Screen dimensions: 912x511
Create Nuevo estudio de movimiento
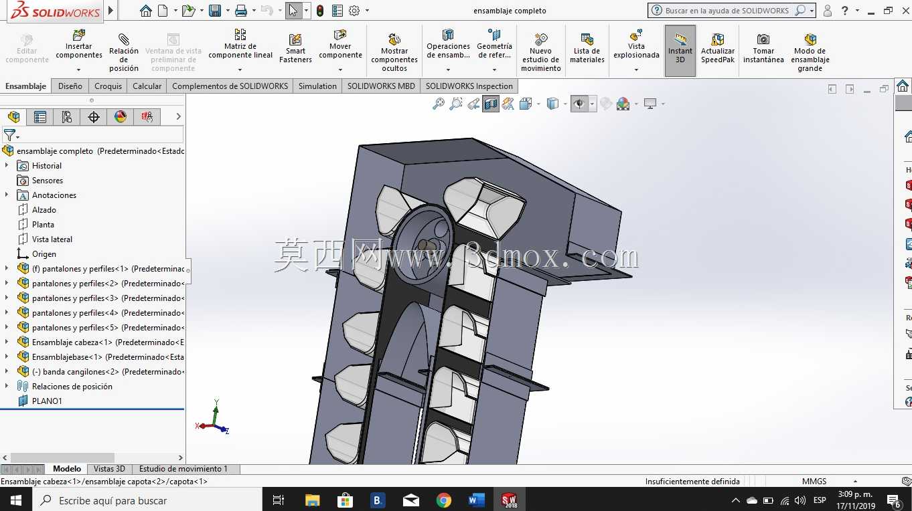coord(541,52)
